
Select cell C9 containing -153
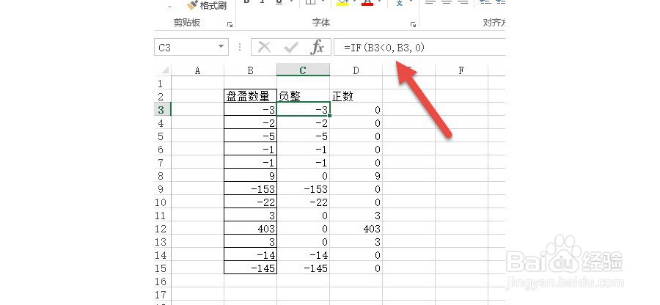(303, 189)
